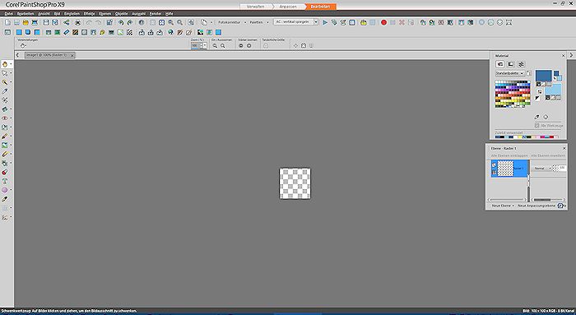Image resolution: width=576 pixels, height=315 pixels.
Task: Click Neue Anpassungsebene button
Action: pyautogui.click(x=537, y=206)
